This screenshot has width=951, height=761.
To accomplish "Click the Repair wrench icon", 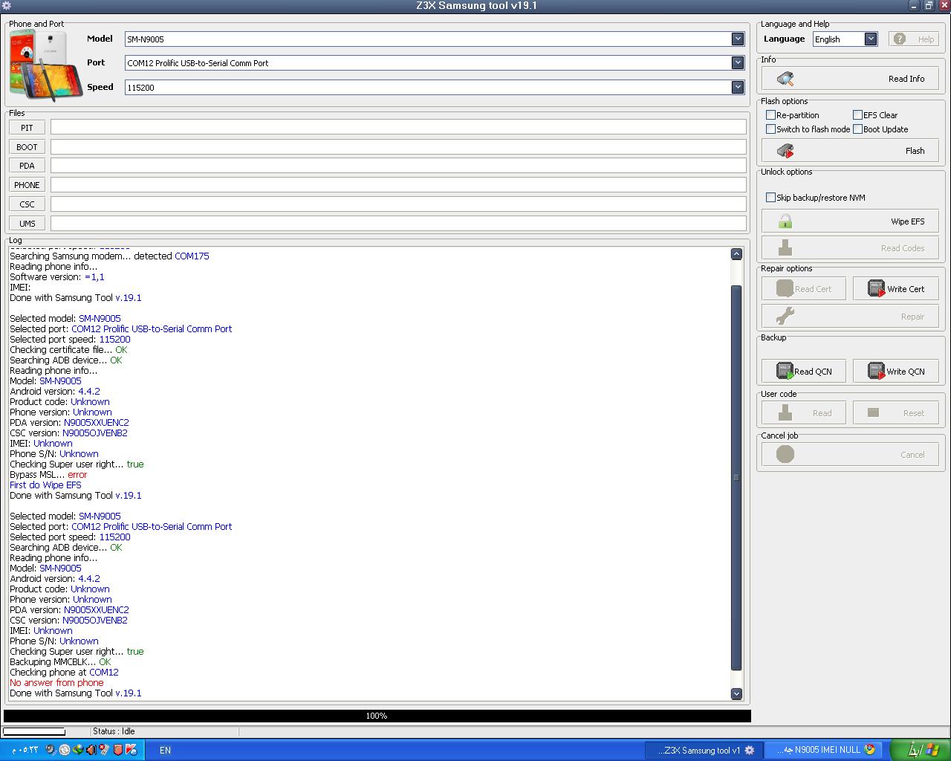I will pyautogui.click(x=785, y=316).
